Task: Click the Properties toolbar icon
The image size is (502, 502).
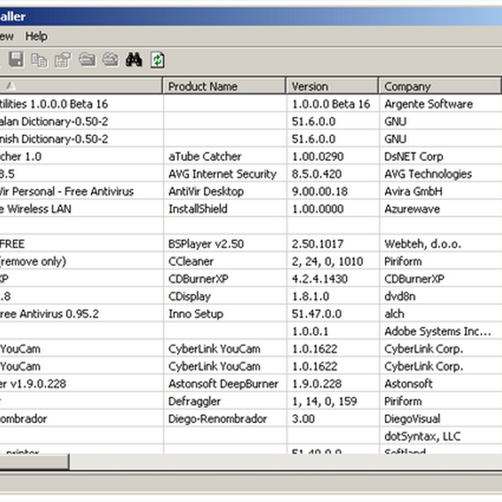Action: coord(63,60)
